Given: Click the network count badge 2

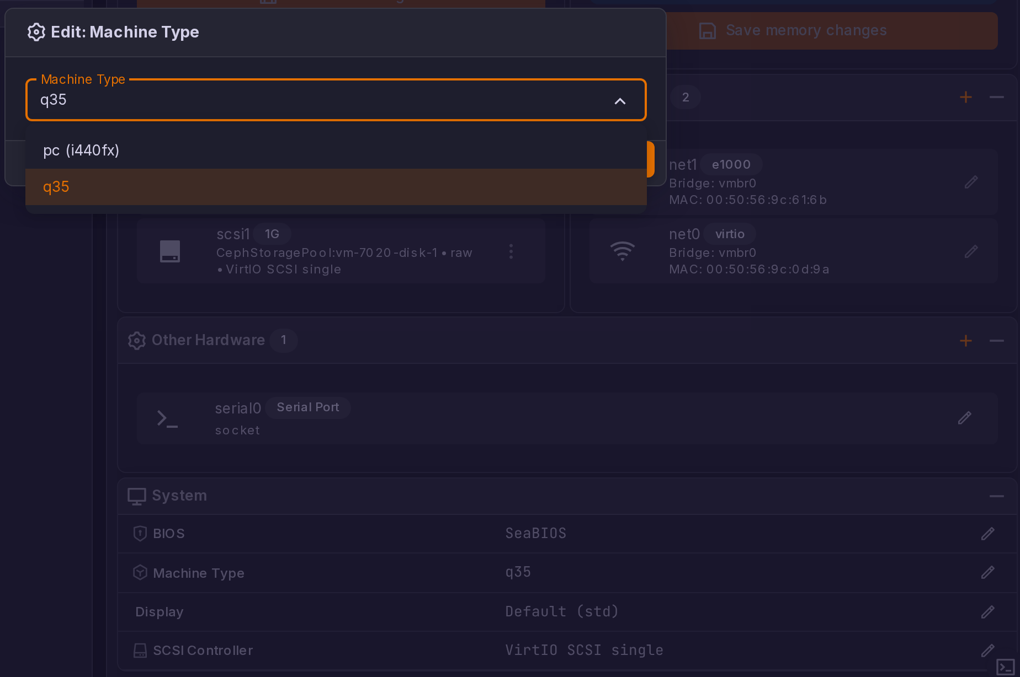Looking at the screenshot, I should (686, 98).
